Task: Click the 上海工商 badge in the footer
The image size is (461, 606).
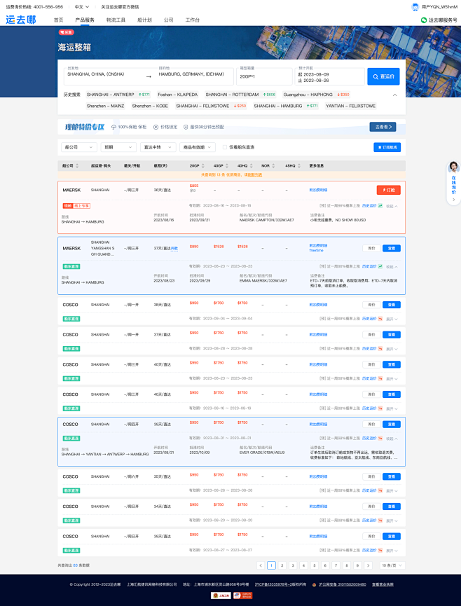Action: [x=221, y=595]
